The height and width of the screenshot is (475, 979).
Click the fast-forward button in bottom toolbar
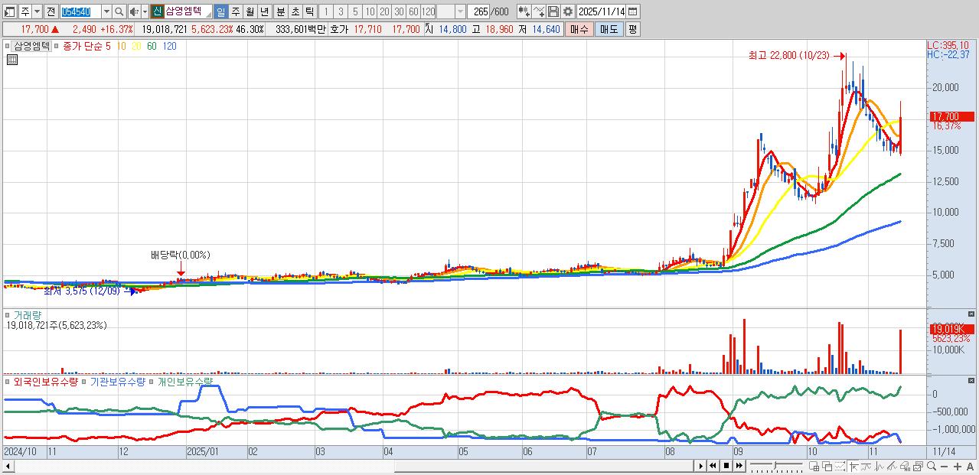(739, 466)
